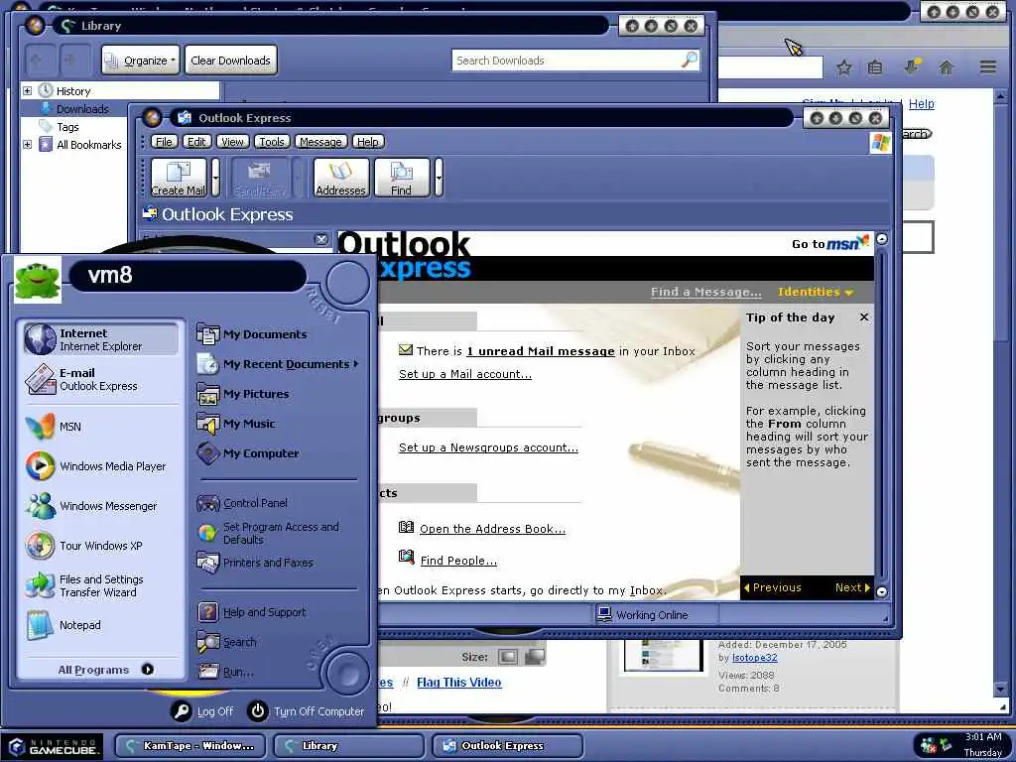Screen dimensions: 1016x762
Task: Click the Find People link
Action: [458, 561]
